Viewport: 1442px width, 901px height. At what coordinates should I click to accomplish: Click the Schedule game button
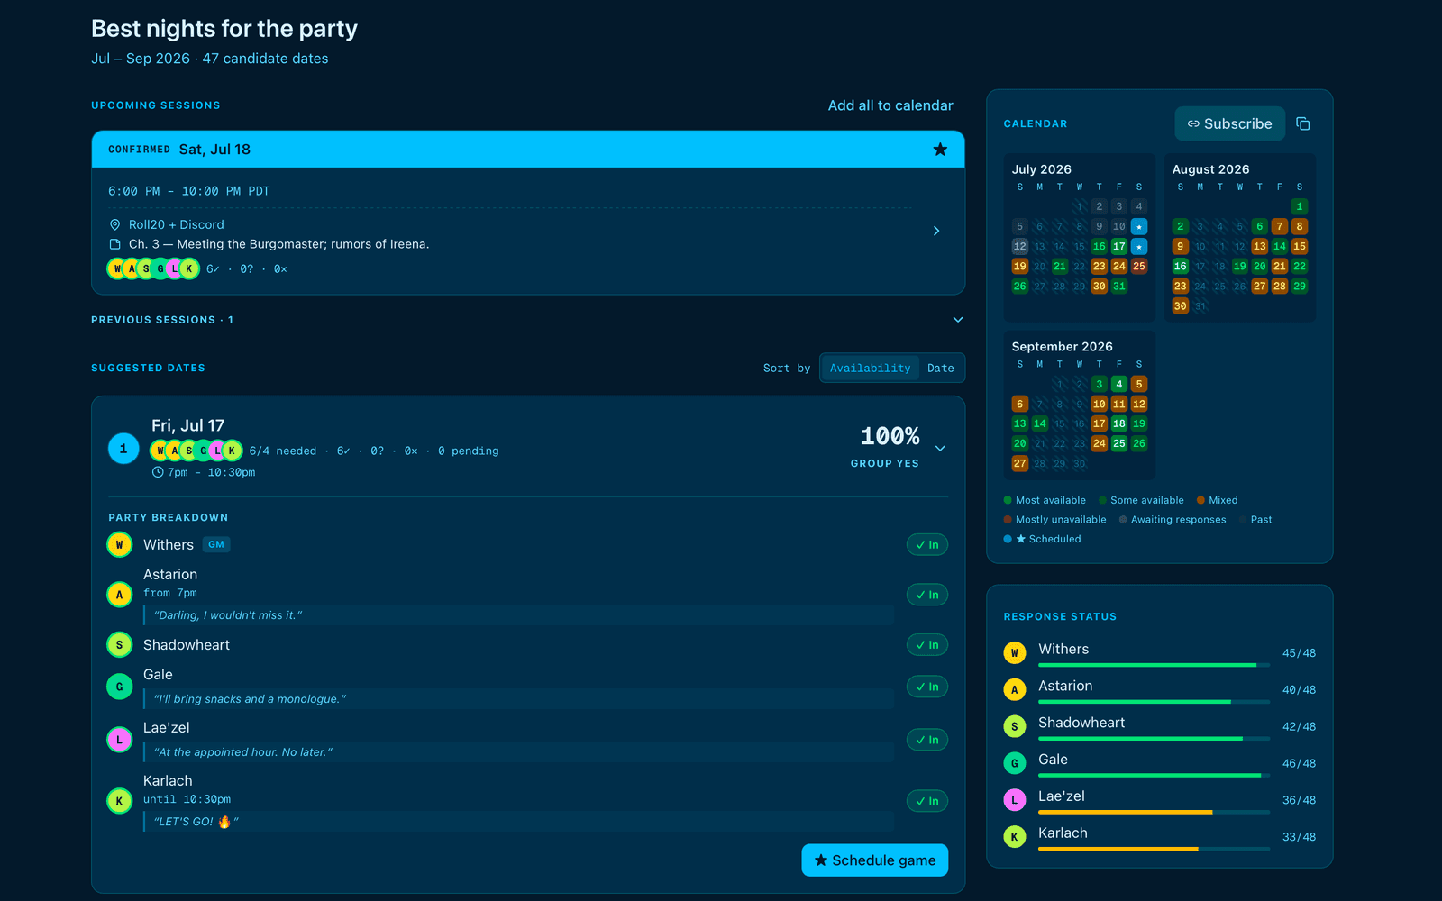(x=875, y=860)
